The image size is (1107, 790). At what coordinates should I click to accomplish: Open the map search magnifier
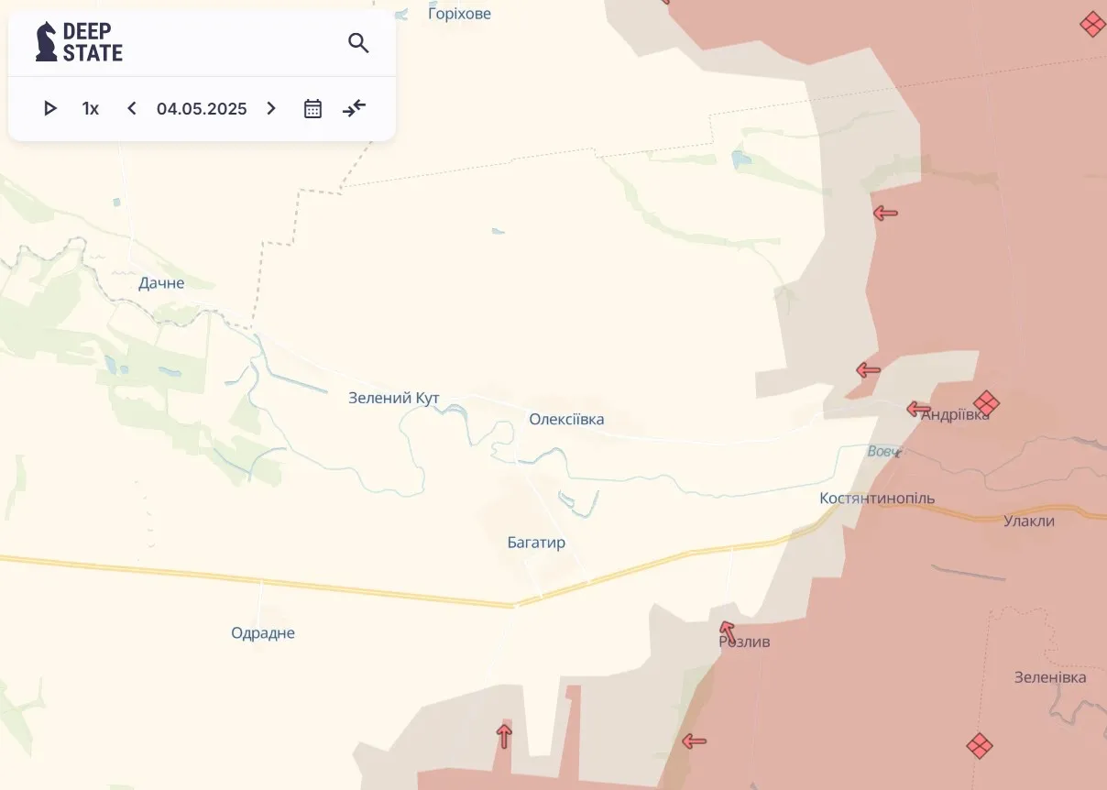358,43
